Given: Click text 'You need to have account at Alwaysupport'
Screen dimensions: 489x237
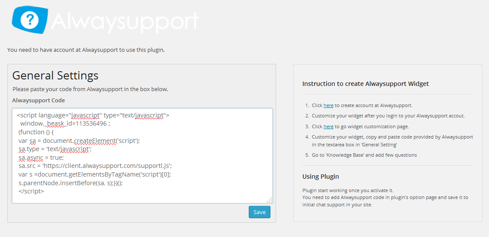Looking at the screenshot, I should point(86,50).
